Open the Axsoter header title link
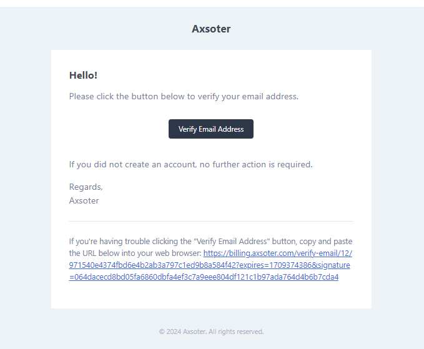 click(x=211, y=29)
